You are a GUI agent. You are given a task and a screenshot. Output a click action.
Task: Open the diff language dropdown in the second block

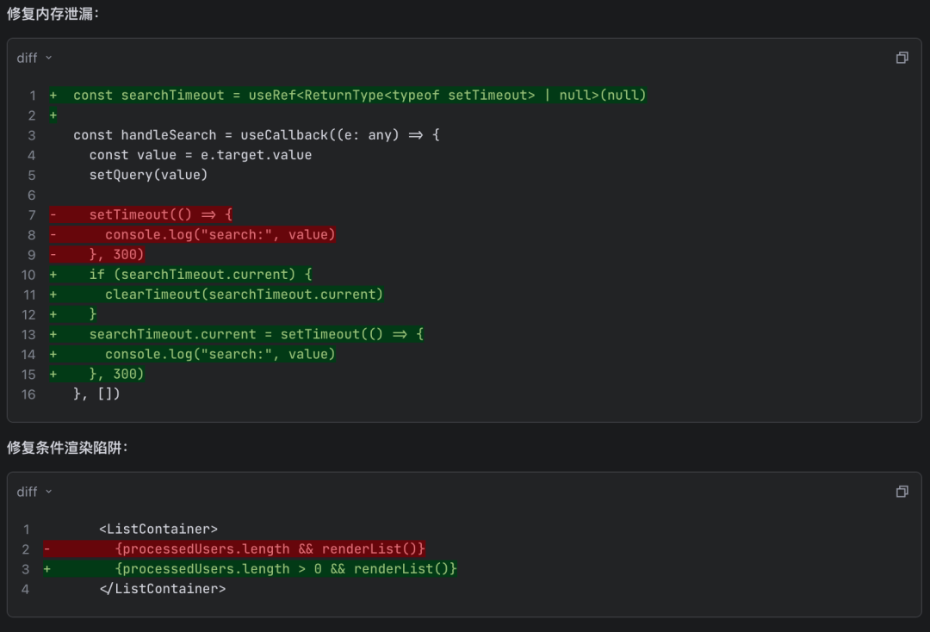34,492
